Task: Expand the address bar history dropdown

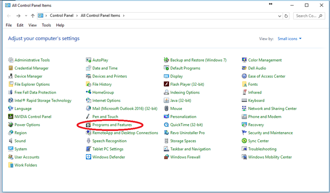Action: [280, 16]
